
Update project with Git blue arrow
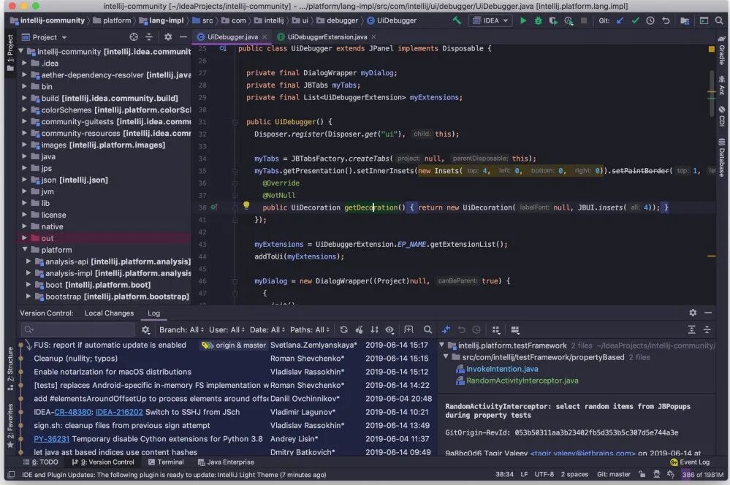pos(620,20)
